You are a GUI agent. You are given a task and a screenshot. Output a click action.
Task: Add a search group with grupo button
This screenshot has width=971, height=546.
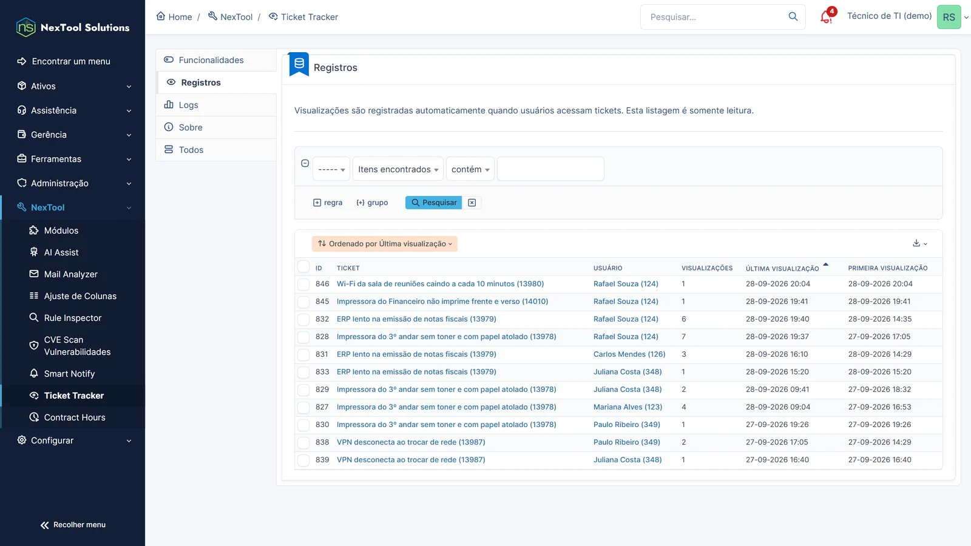click(372, 203)
